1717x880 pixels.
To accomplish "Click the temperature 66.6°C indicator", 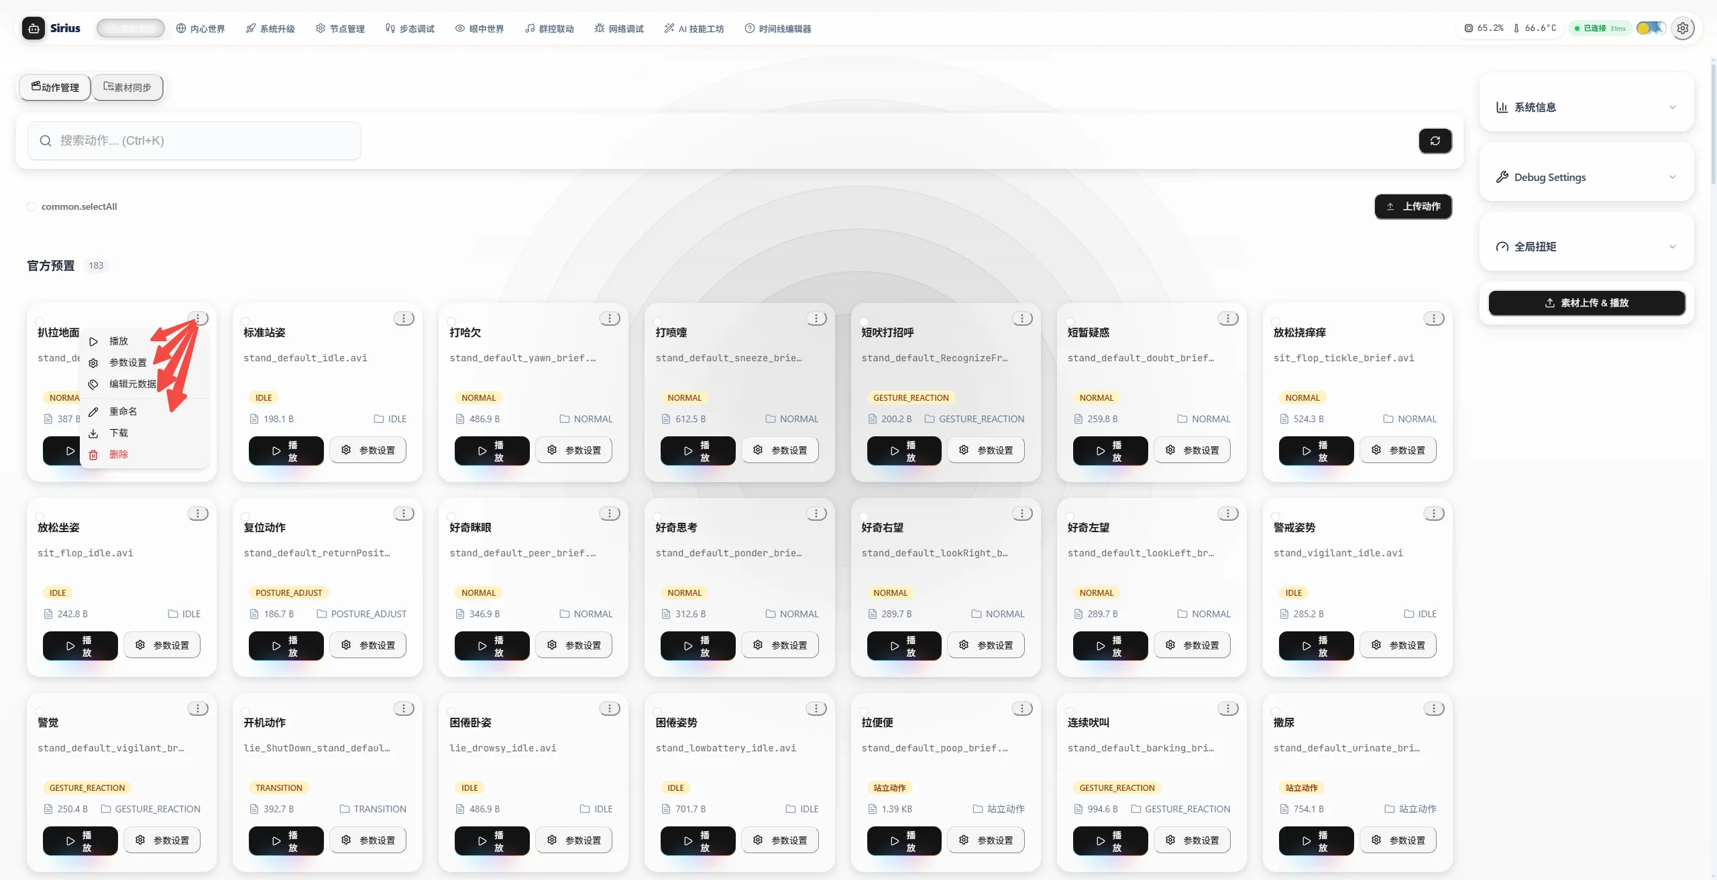I will point(1535,28).
